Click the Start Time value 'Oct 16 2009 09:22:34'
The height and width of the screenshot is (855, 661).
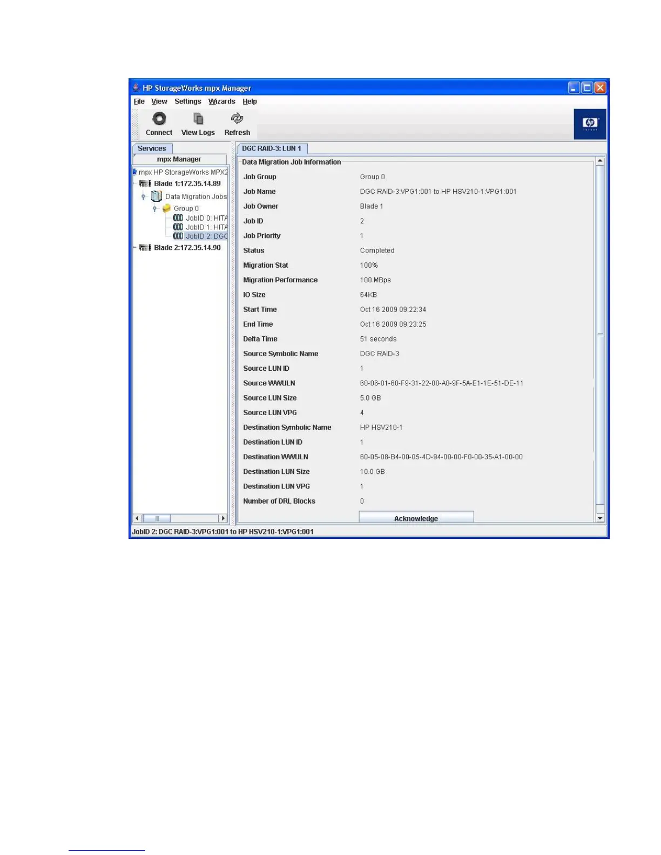pos(393,310)
